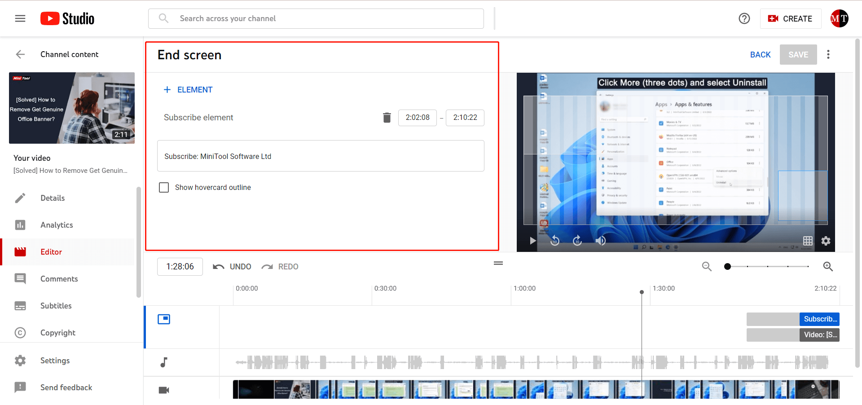Click the SAVE button
This screenshot has height=405, width=862.
coord(798,55)
